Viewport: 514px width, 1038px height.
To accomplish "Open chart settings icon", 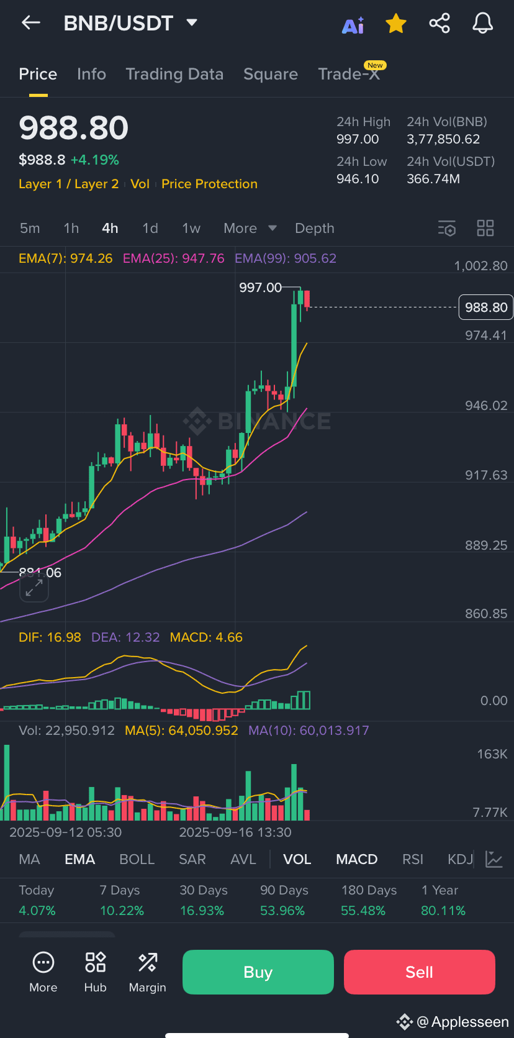I will pyautogui.click(x=447, y=229).
